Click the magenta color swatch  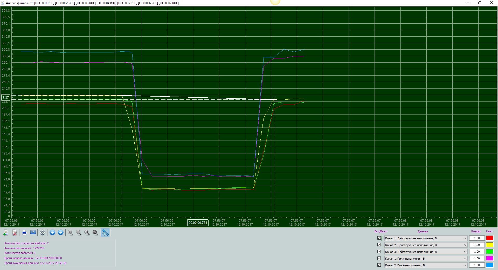click(x=489, y=258)
